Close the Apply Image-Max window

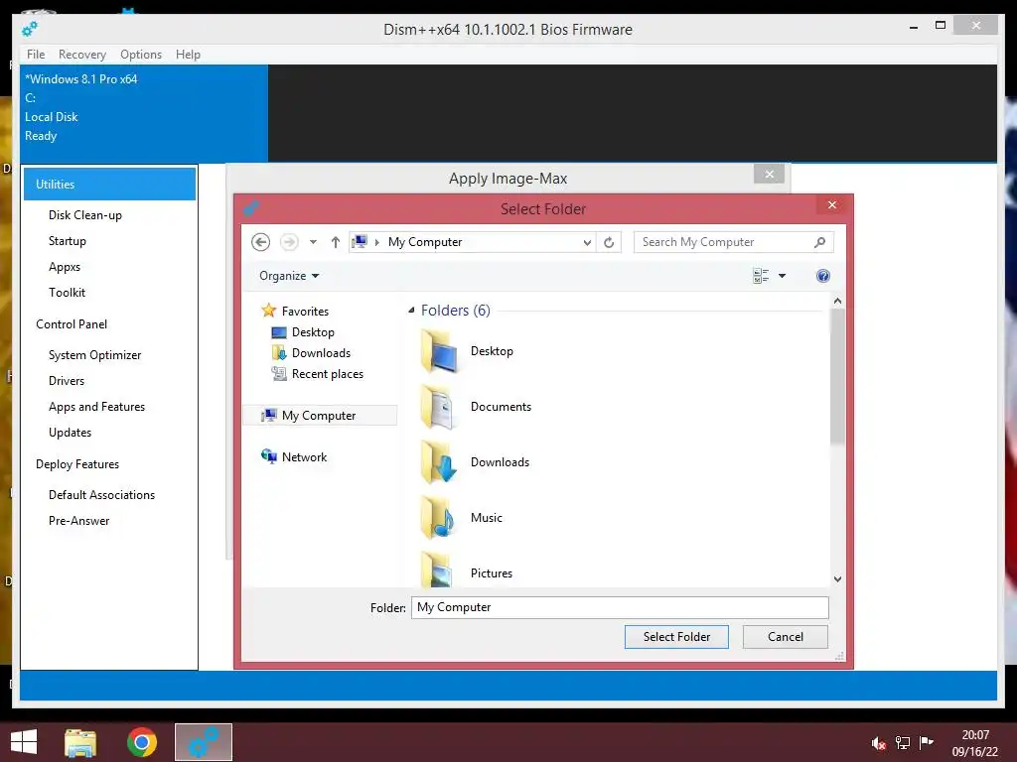[770, 175]
